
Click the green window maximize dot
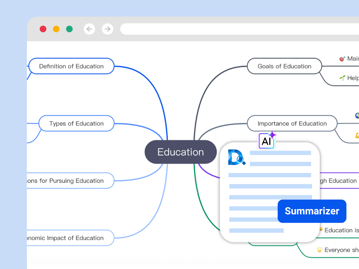[69, 29]
